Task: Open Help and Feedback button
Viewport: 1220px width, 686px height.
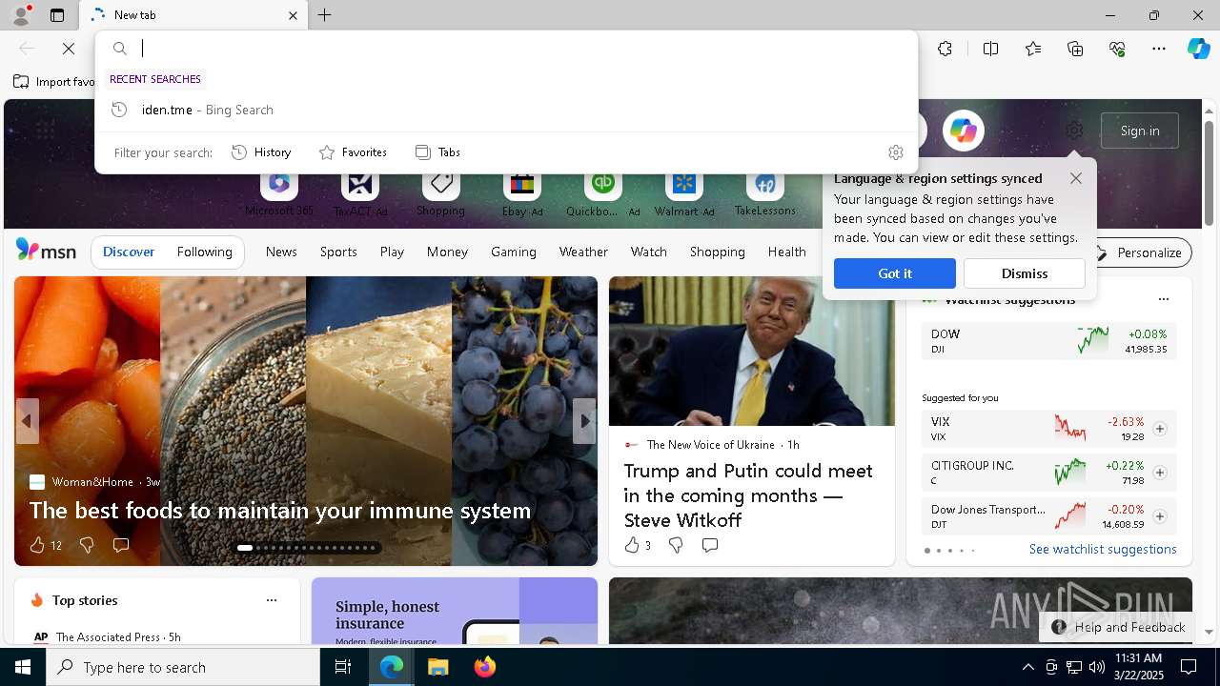Action: (1118, 627)
